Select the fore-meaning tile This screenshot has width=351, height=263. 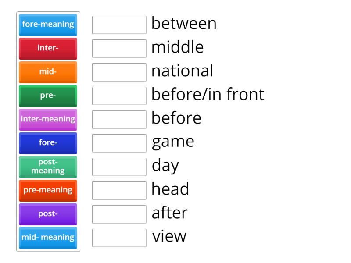47,25
